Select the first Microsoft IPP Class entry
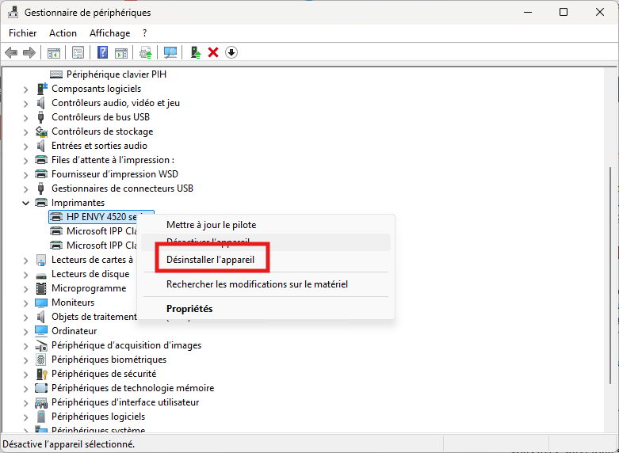Image resolution: width=619 pixels, height=453 pixels. coord(101,231)
